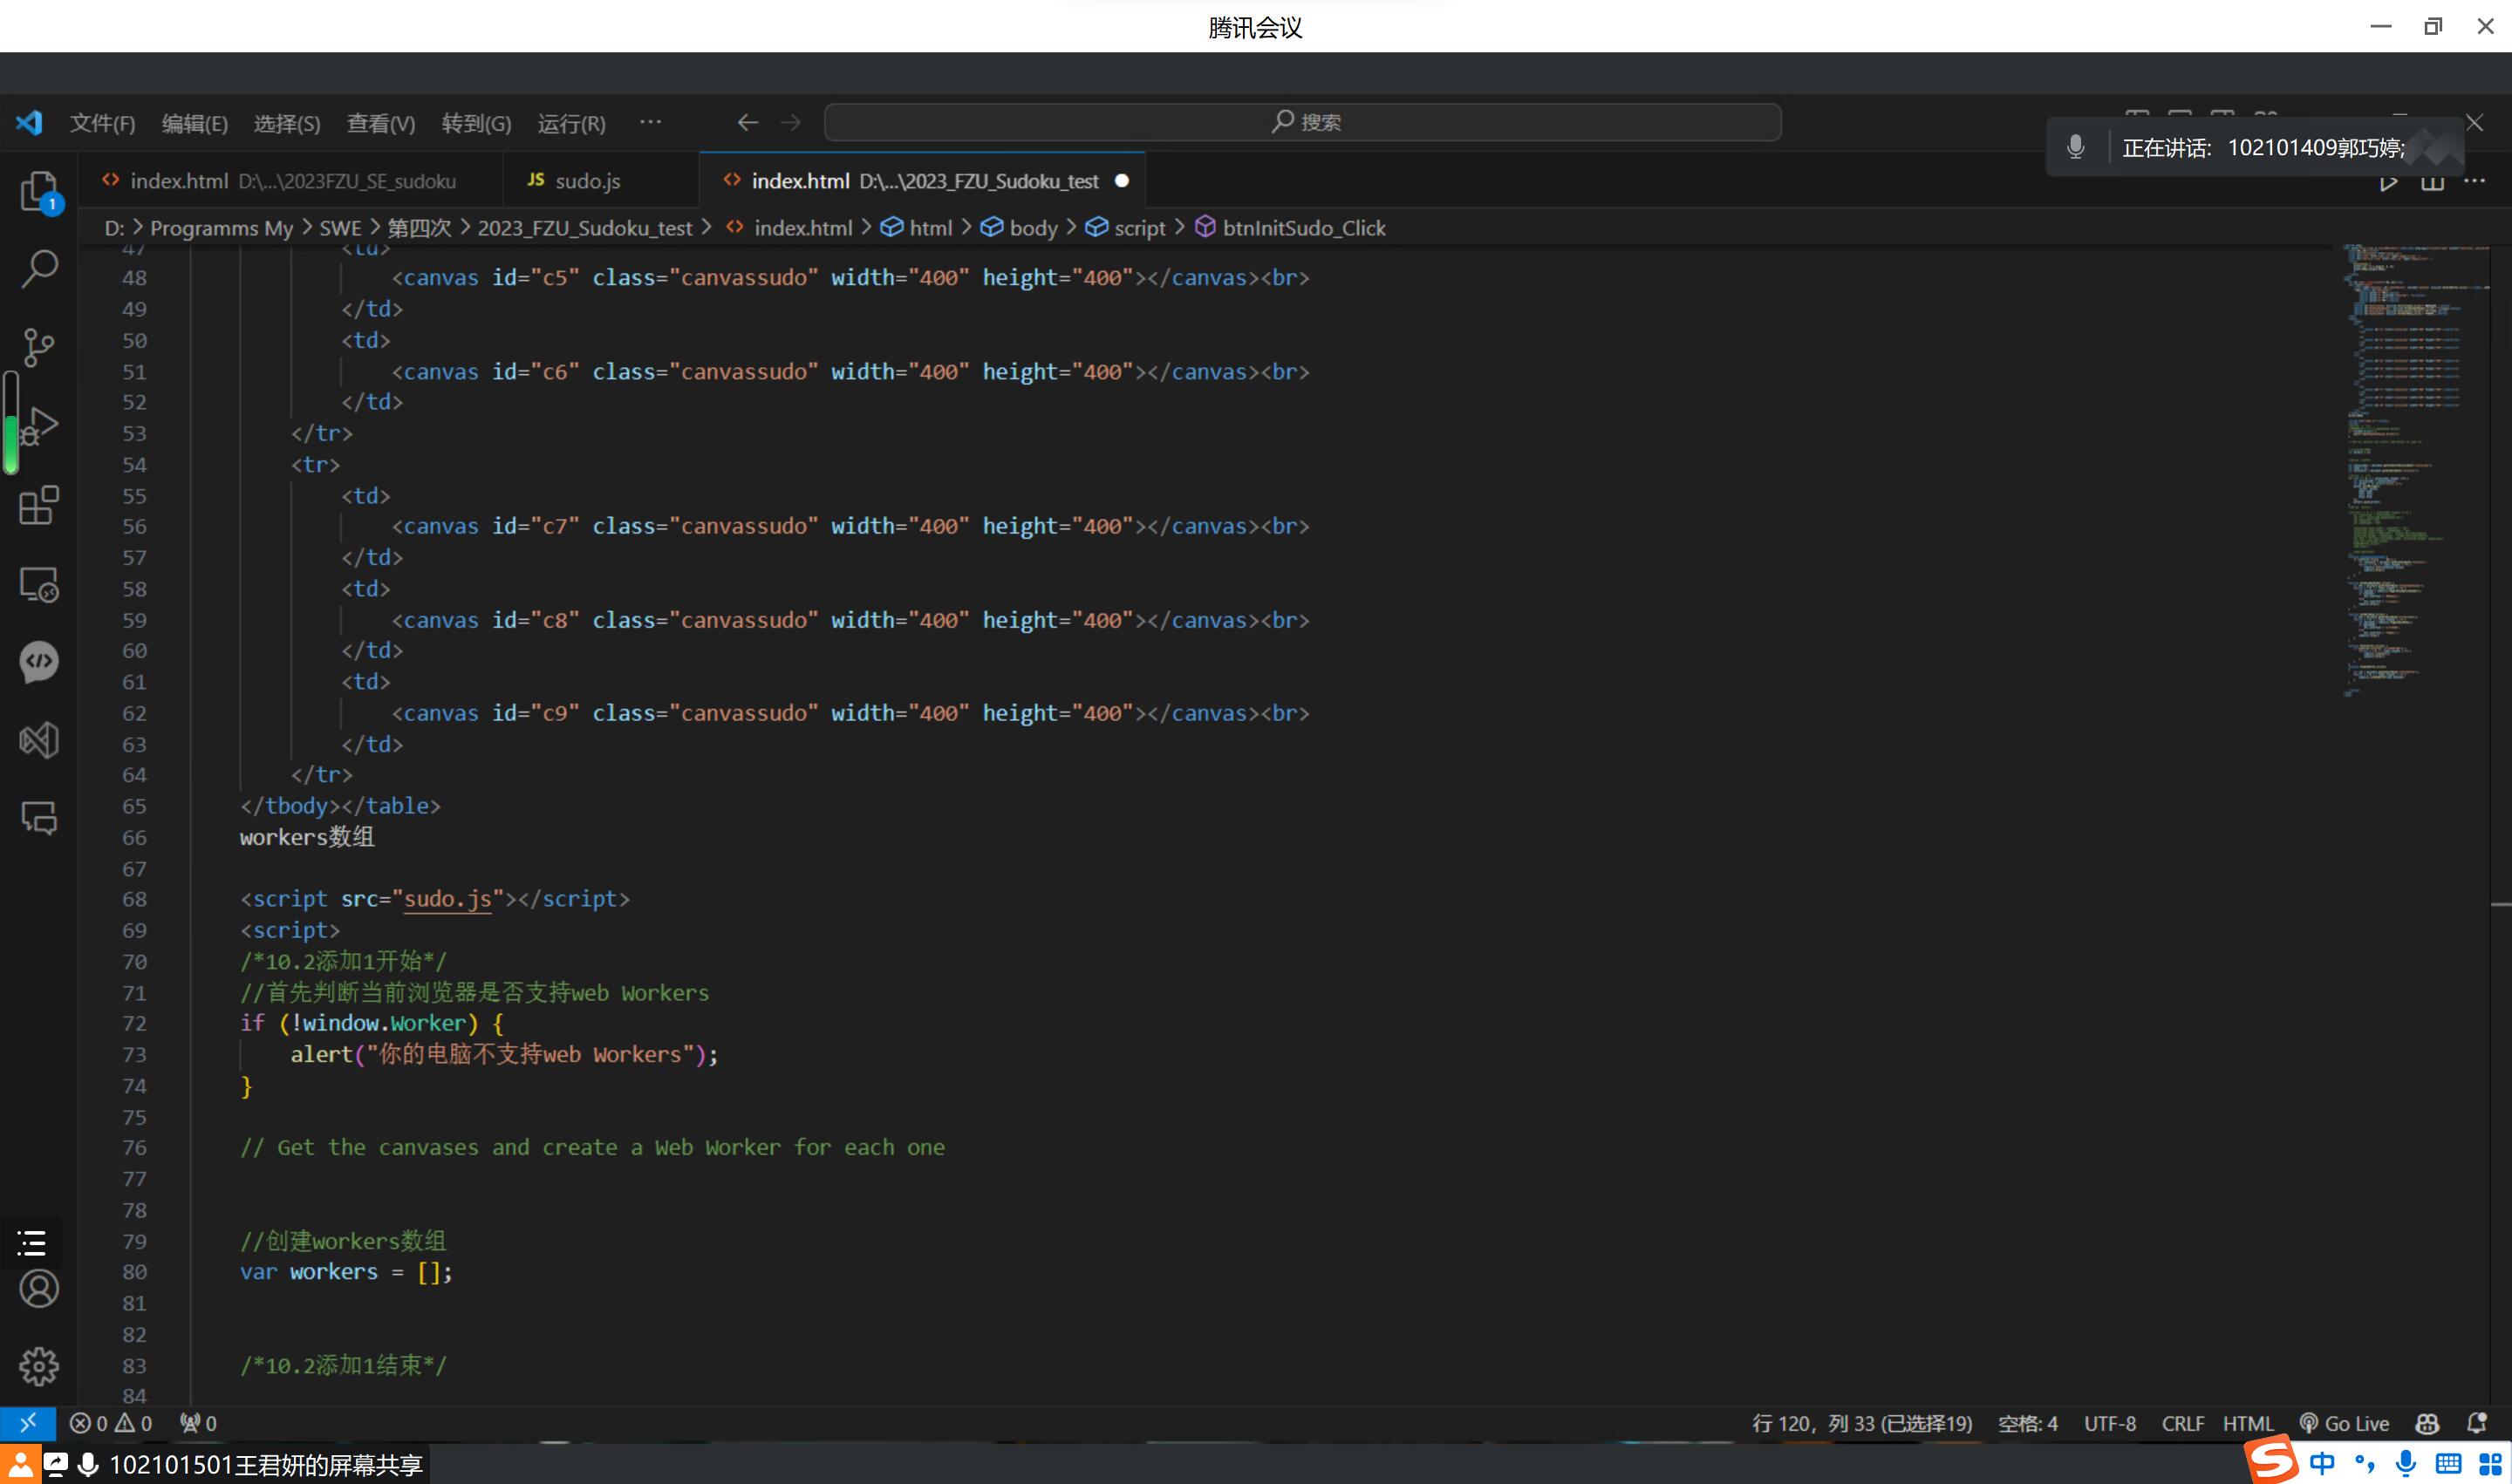Click the VS Code logo icon

[29, 122]
